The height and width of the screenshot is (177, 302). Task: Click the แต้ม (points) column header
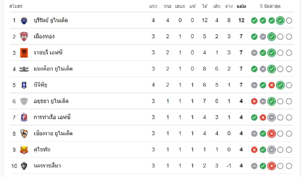pos(241,6)
